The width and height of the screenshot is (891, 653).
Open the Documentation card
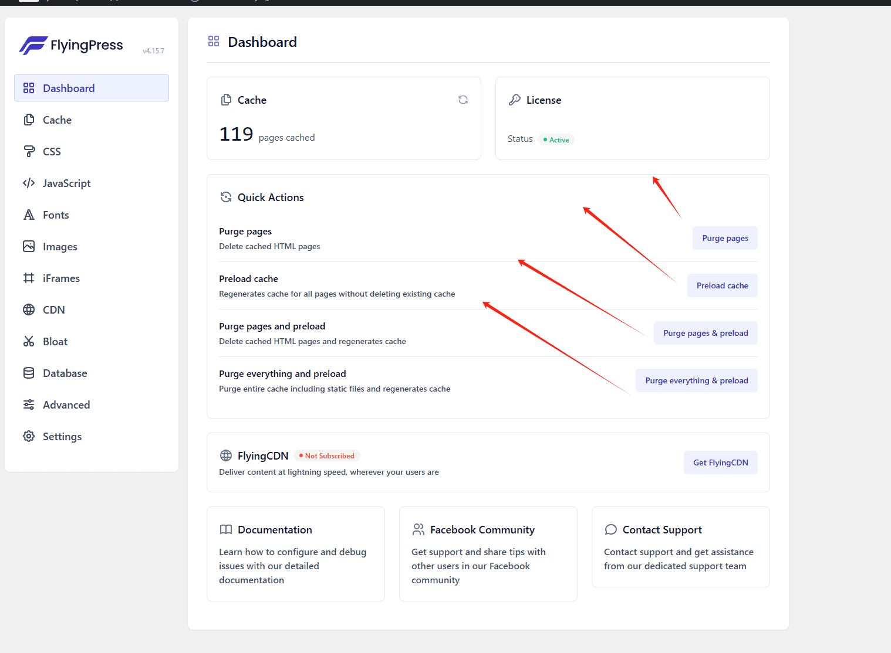[x=296, y=554]
